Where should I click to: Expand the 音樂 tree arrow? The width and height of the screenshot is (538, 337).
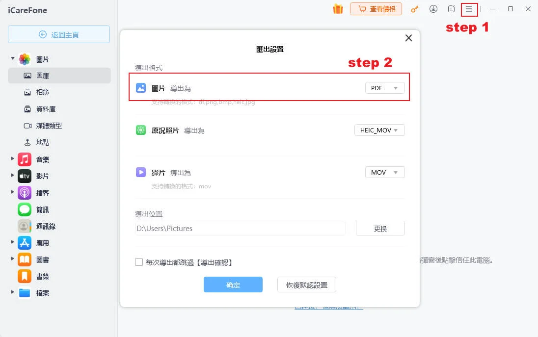(13, 158)
